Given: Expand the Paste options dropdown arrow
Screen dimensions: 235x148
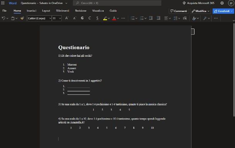Looking at the screenshot, I should point(17,18).
